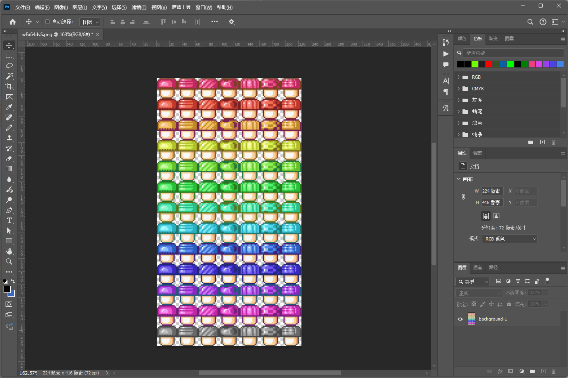Pick the red color swatch
Screen dimensions: 568x378
(489, 64)
